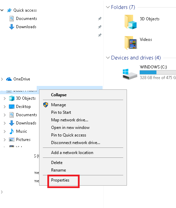Click the Downloads arrow icon under Quick access
The width and height of the screenshot is (176, 208).
12,27
